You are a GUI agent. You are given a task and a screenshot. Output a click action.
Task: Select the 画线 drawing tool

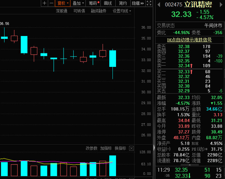pyautogui.click(x=108, y=3)
